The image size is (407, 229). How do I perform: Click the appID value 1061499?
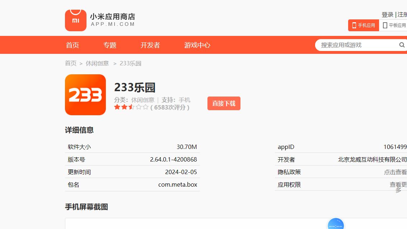tap(395, 147)
